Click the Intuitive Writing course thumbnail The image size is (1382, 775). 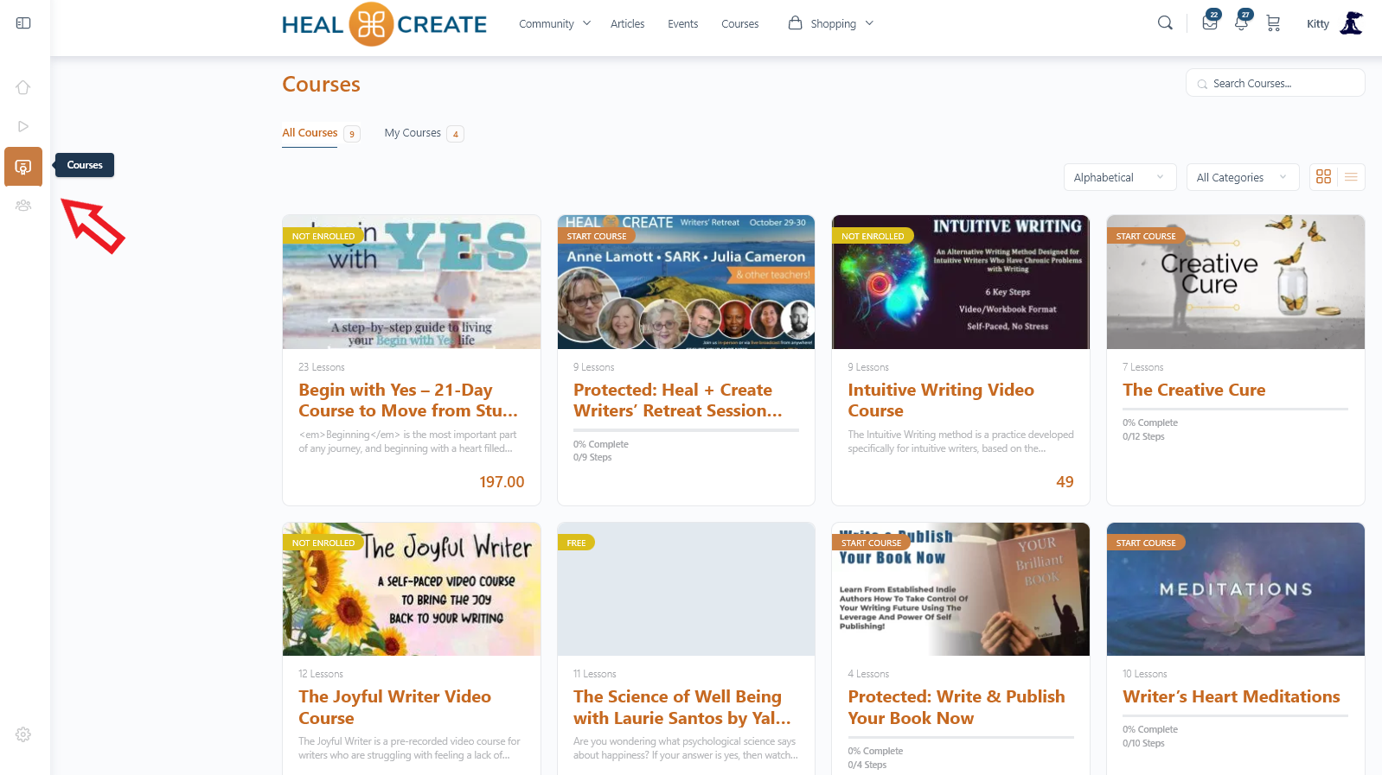tap(961, 283)
